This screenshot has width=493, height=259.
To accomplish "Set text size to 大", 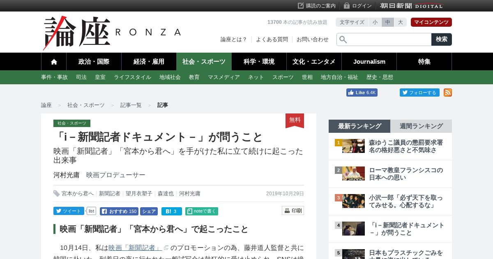I will click(x=401, y=22).
